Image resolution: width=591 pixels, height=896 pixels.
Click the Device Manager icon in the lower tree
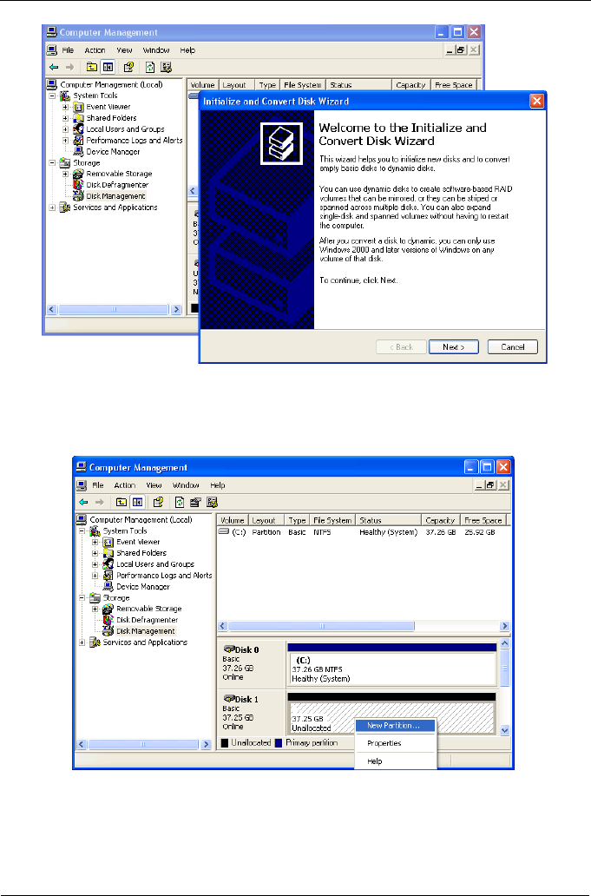tap(108, 586)
